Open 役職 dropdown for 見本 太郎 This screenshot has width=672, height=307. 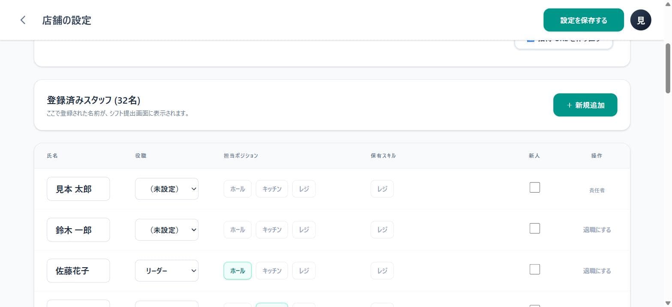pos(167,189)
